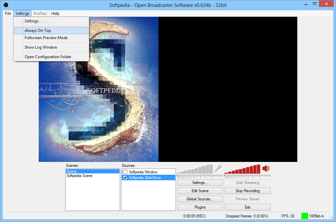Click the 0:00:05 (REC) status text

(194, 216)
